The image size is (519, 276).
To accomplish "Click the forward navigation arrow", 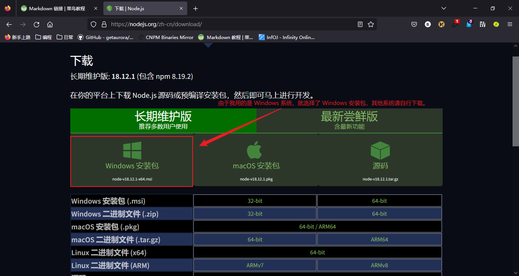I will coord(23,24).
